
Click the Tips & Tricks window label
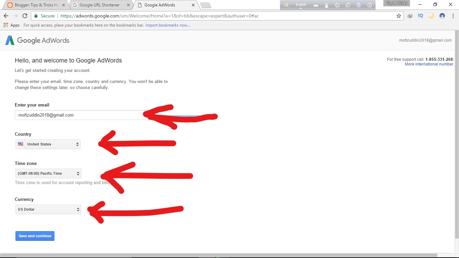point(397,3)
